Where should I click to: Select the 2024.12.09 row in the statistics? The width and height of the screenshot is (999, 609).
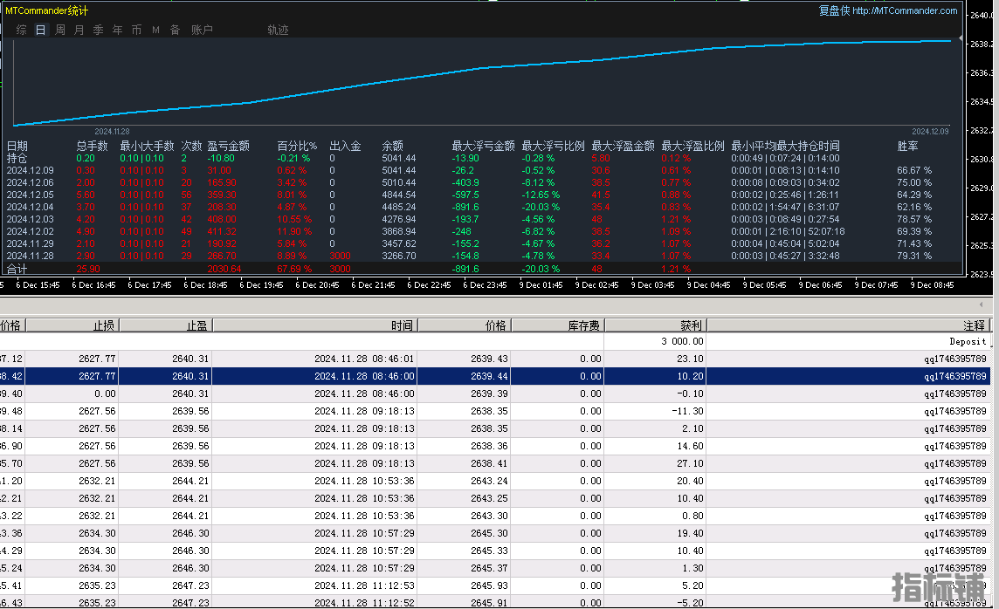(30, 170)
